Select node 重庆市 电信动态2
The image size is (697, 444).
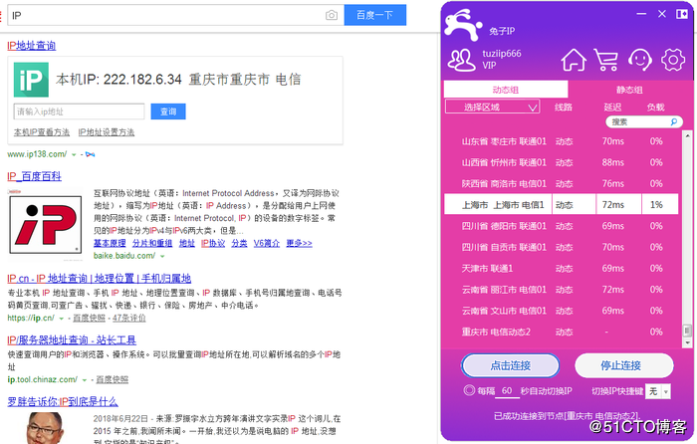click(x=562, y=332)
